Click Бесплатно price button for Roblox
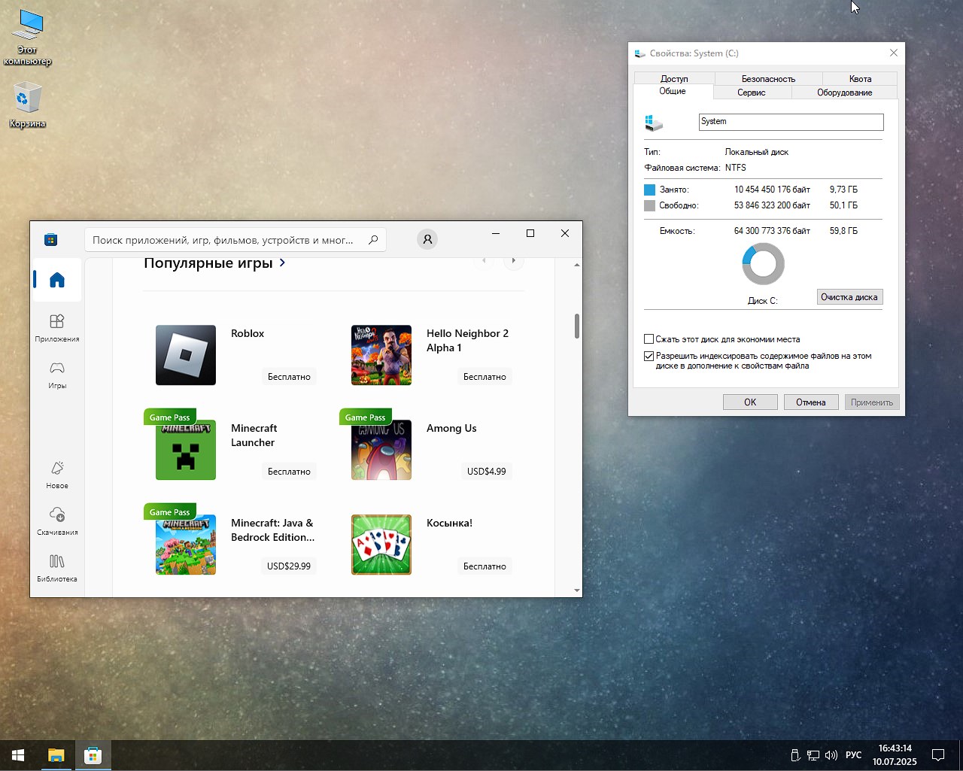Screen dimensions: 963x771 (289, 377)
